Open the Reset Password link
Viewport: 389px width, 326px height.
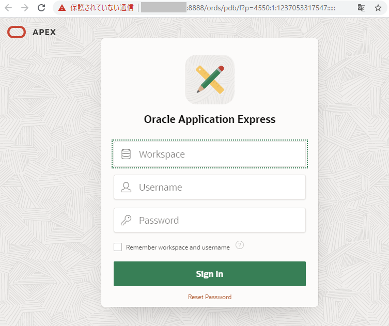tap(210, 297)
